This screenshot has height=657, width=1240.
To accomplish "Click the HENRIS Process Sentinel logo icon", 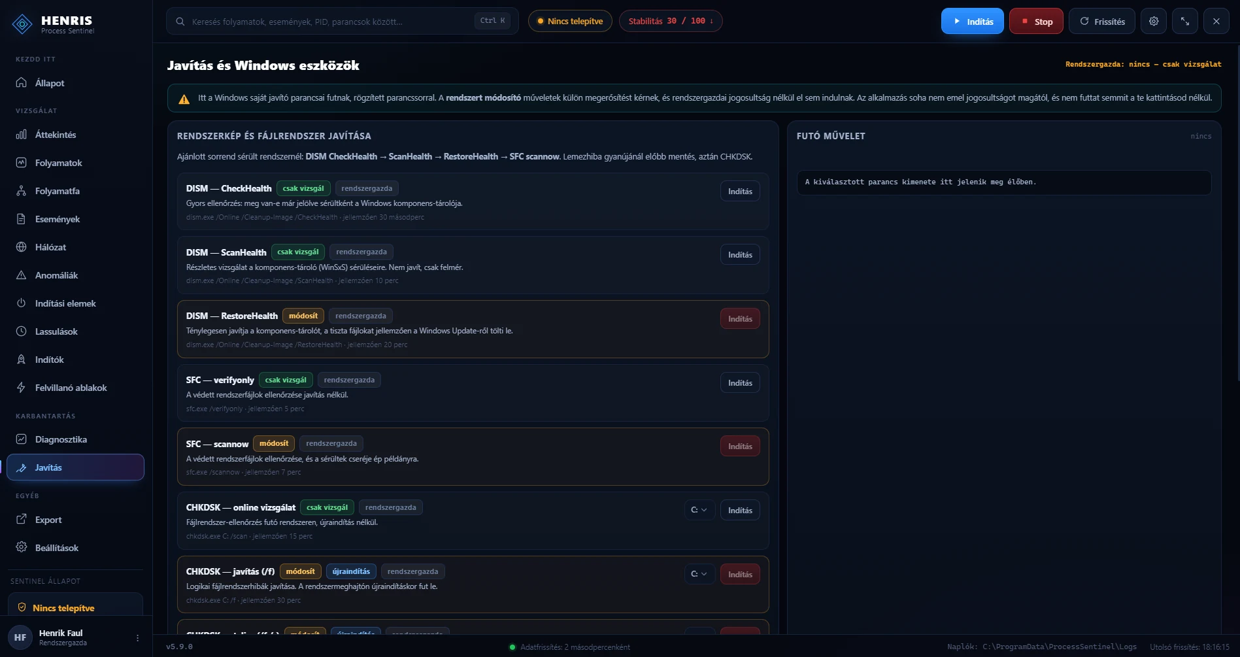I will pyautogui.click(x=22, y=24).
